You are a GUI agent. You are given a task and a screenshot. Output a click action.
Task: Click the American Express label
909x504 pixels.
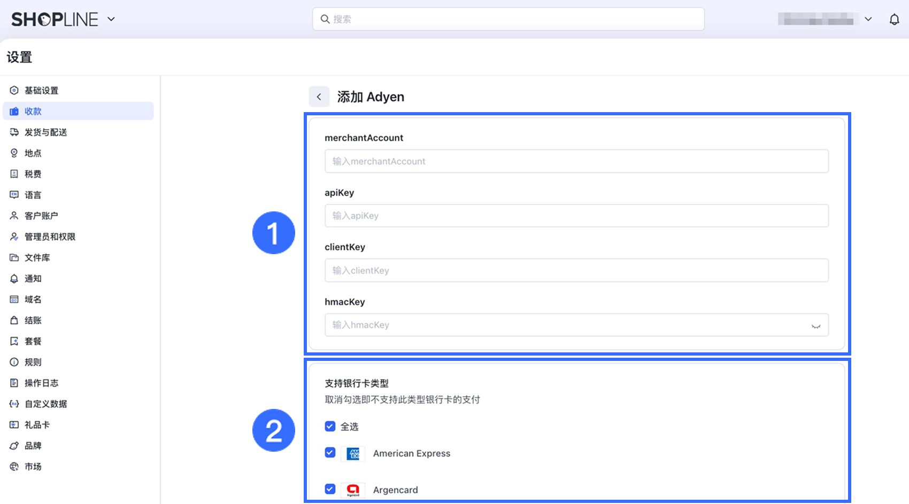(412, 453)
